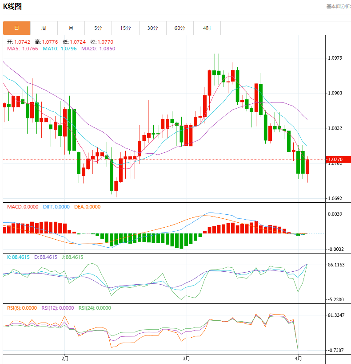This screenshot has height=364, width=351.
Task: Click the 2月 marker on time axis
Action: click(65, 358)
